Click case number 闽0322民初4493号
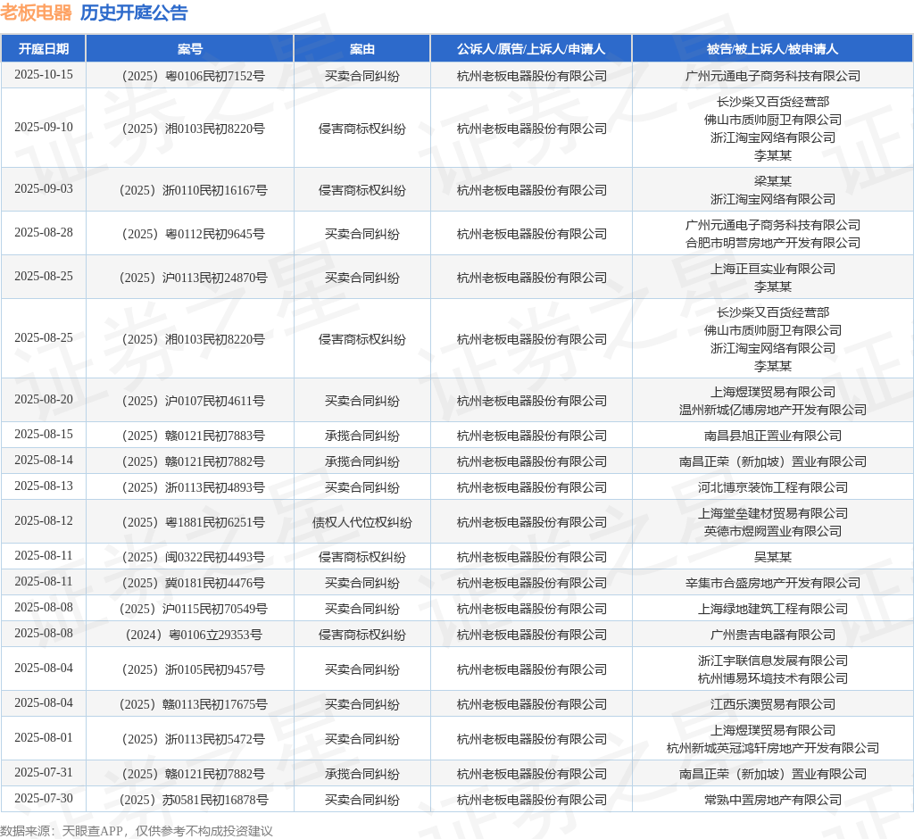Viewport: 914px width, 839px height. [193, 557]
